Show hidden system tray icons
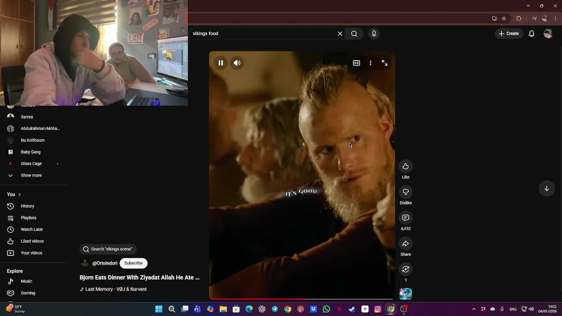Viewport: 562px width, 316px height. click(474, 309)
